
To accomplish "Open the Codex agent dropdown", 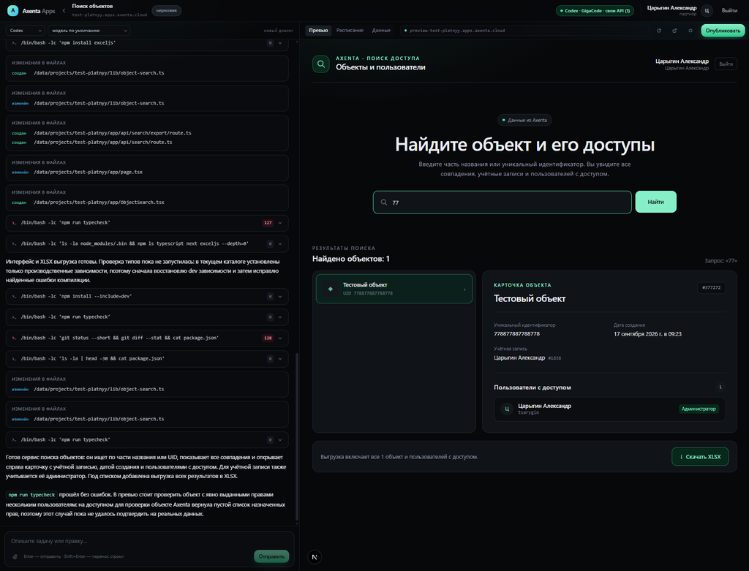I will point(25,31).
